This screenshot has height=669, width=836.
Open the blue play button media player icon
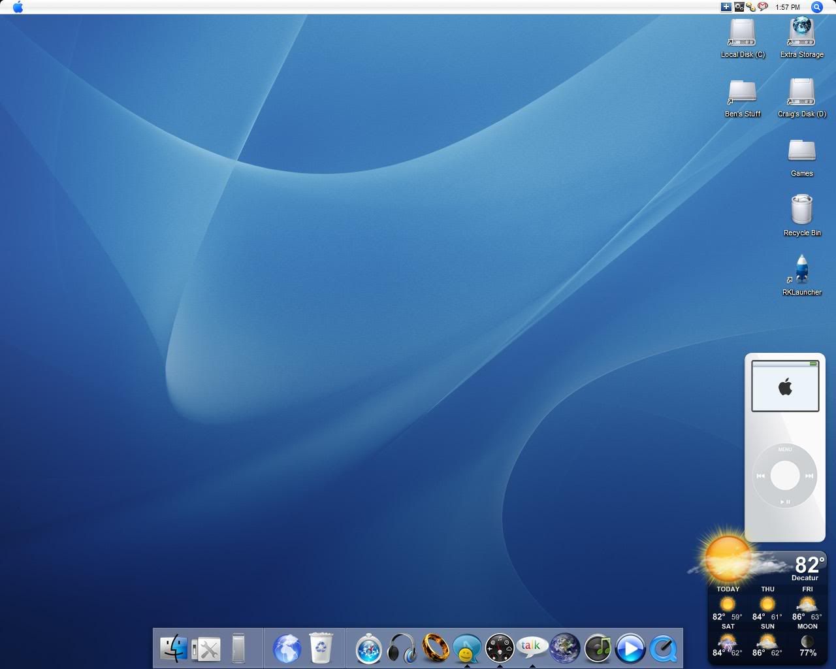coord(630,649)
